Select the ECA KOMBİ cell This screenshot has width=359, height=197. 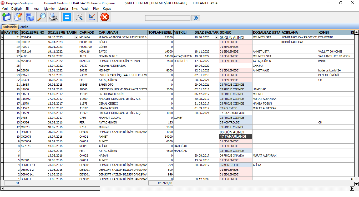click(334, 37)
